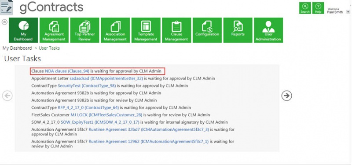Open the Reports tile
The width and height of the screenshot is (352, 165).
238,30
